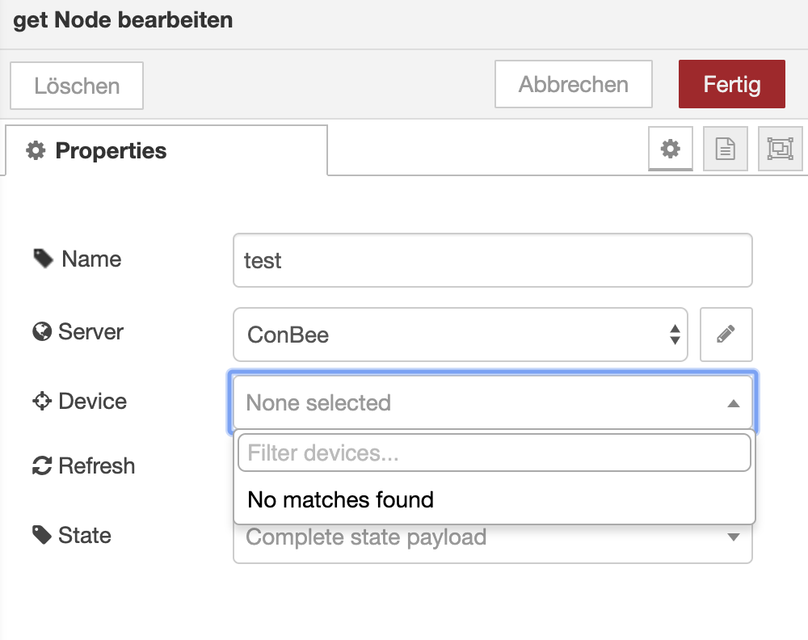Viewport: 808px width, 640px height.
Task: Click the Name tag icon
Action: [x=43, y=259]
